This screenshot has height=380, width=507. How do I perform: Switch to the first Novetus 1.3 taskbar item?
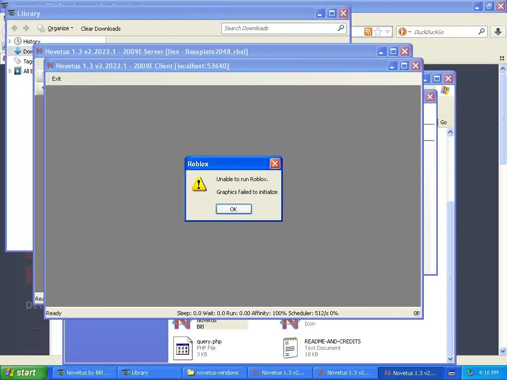click(x=279, y=373)
